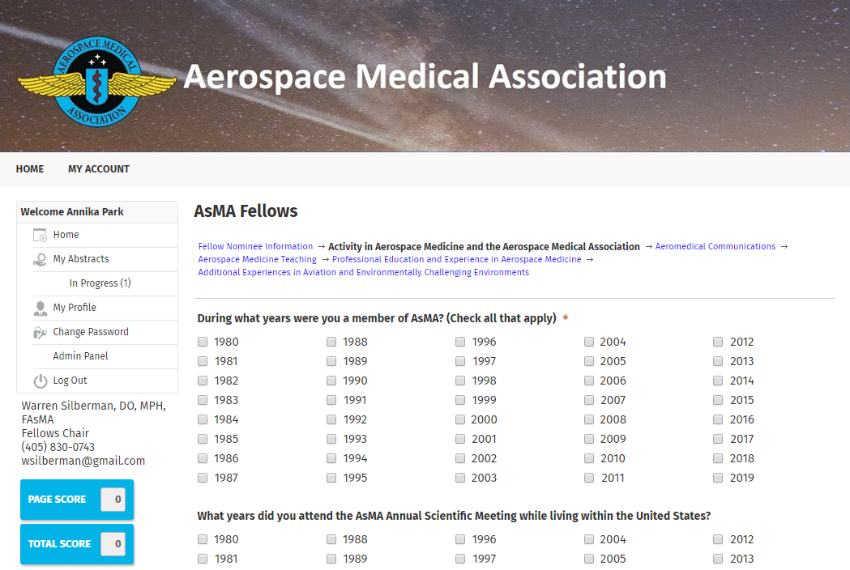
Task: Click the Log Out power icon
Action: coord(41,381)
